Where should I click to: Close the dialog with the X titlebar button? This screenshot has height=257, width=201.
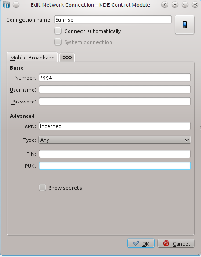pos(195,5)
